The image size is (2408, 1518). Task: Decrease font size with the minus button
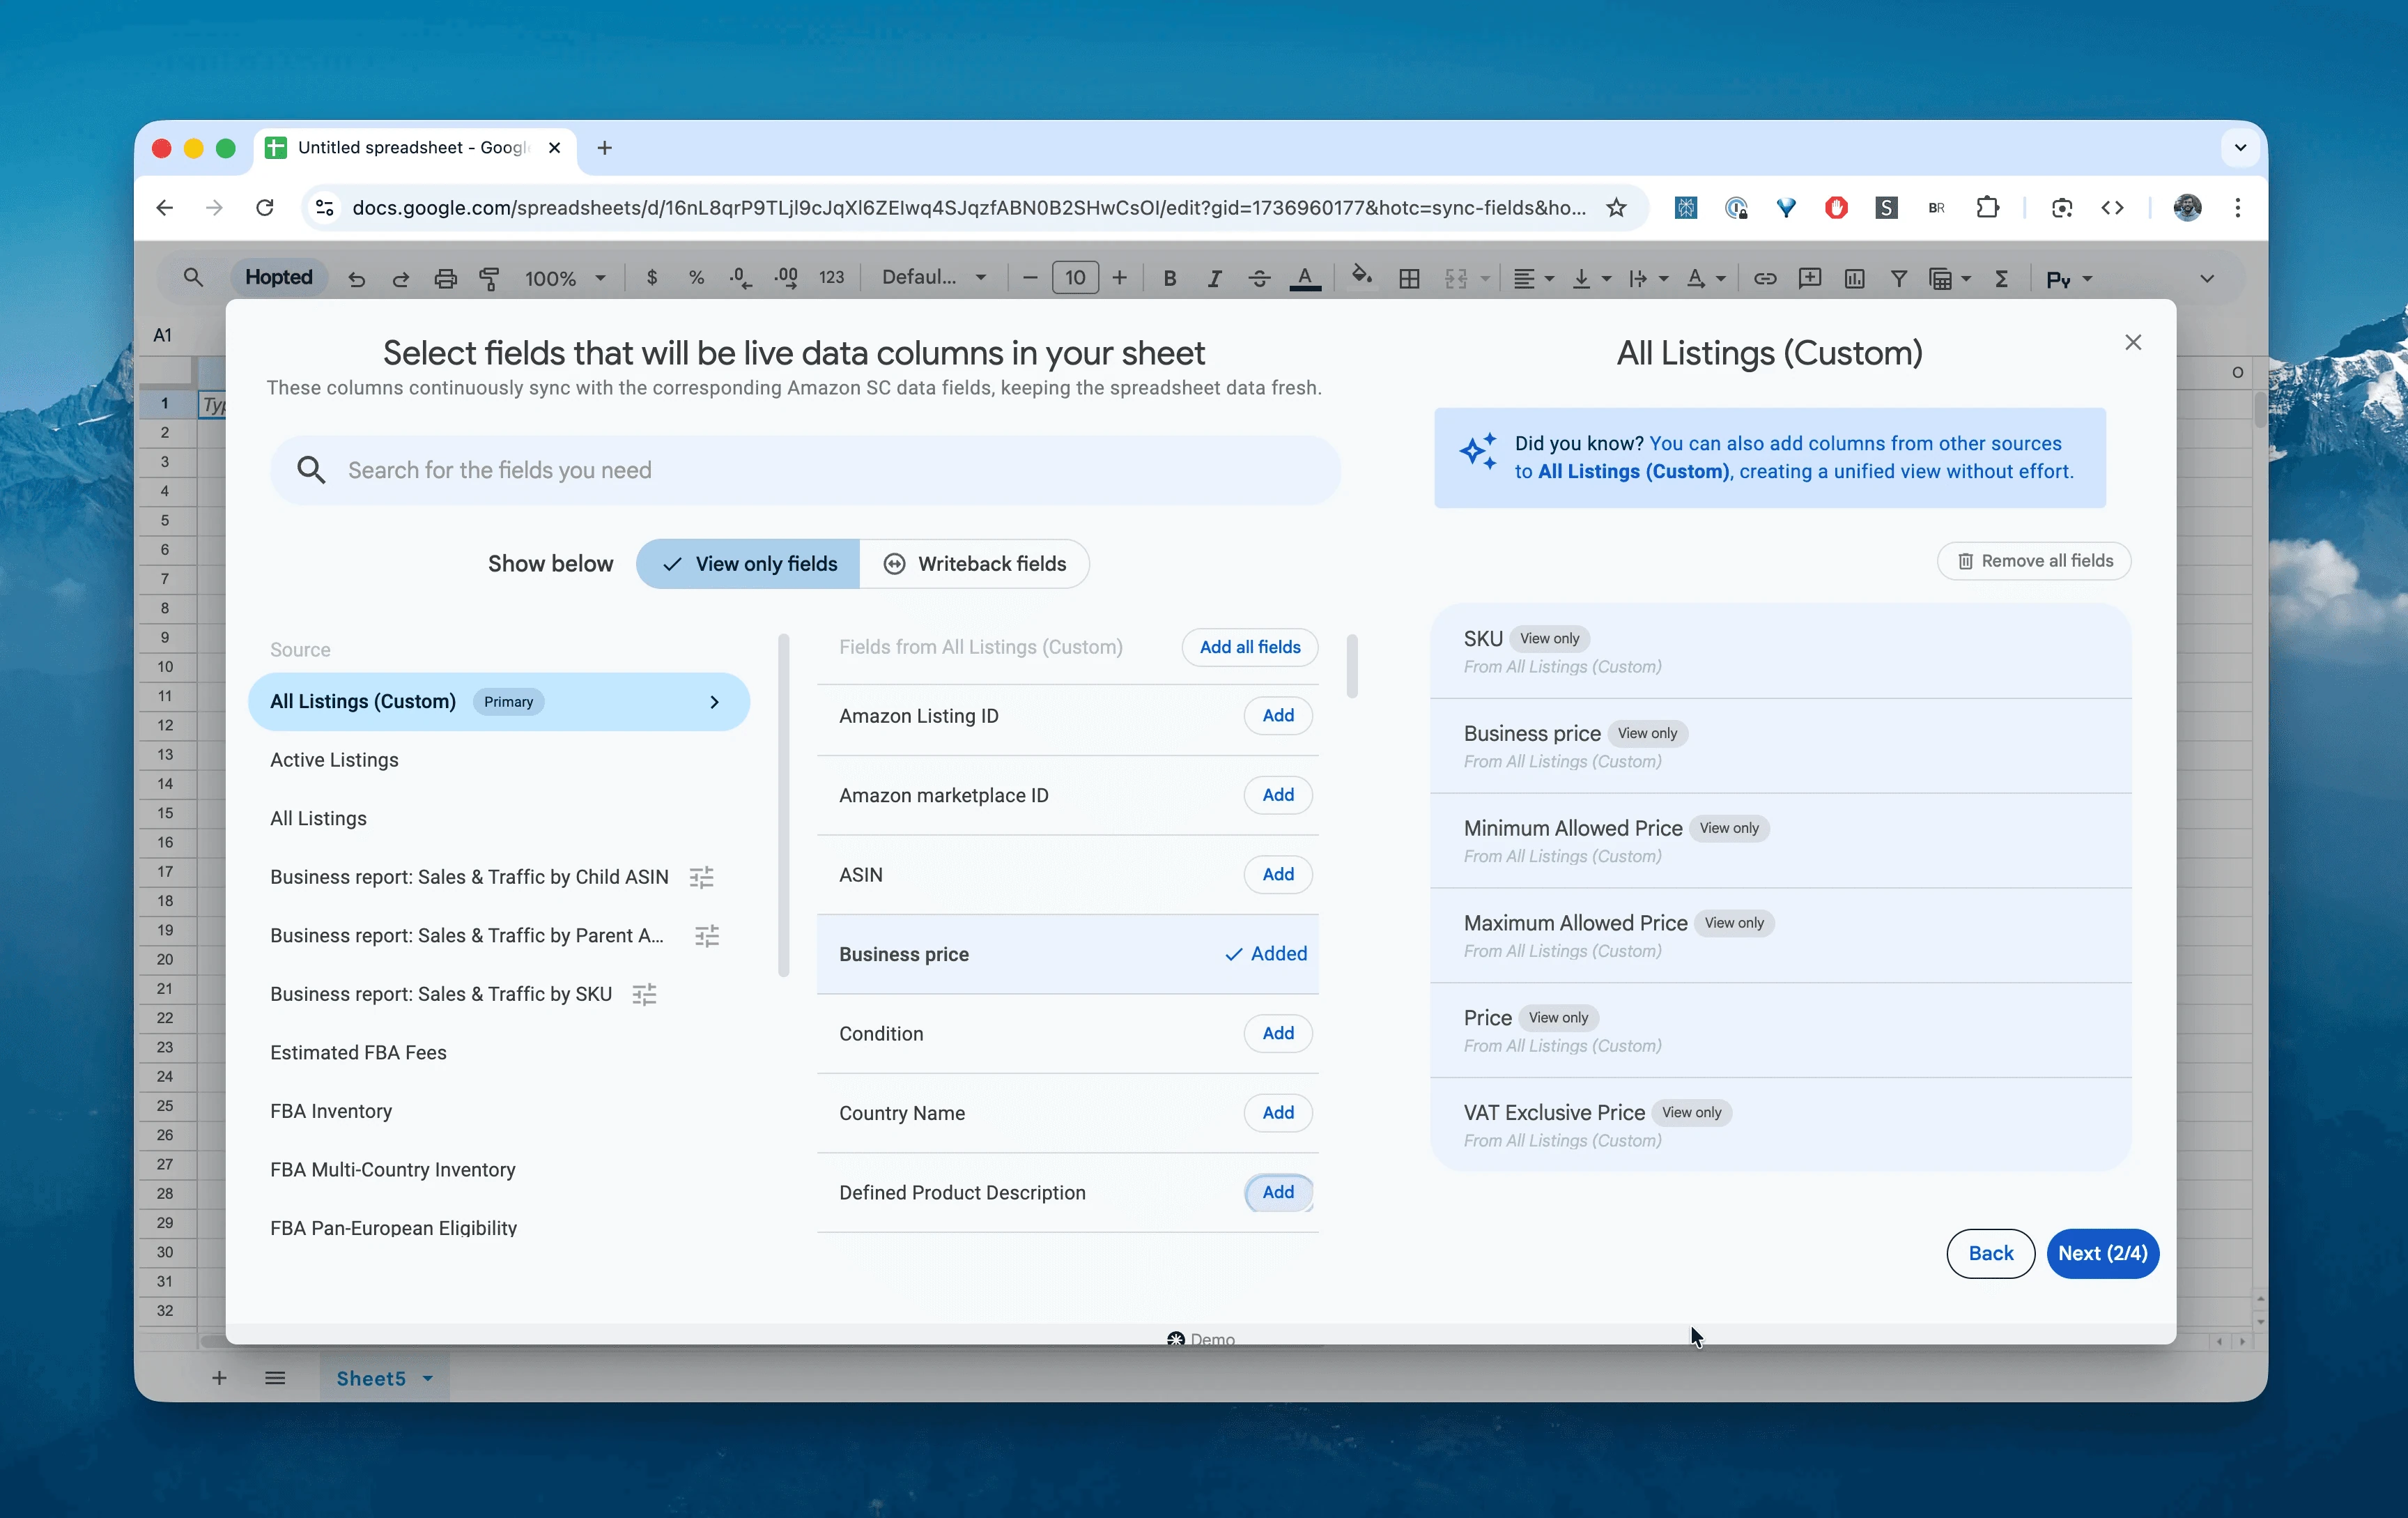[1030, 278]
